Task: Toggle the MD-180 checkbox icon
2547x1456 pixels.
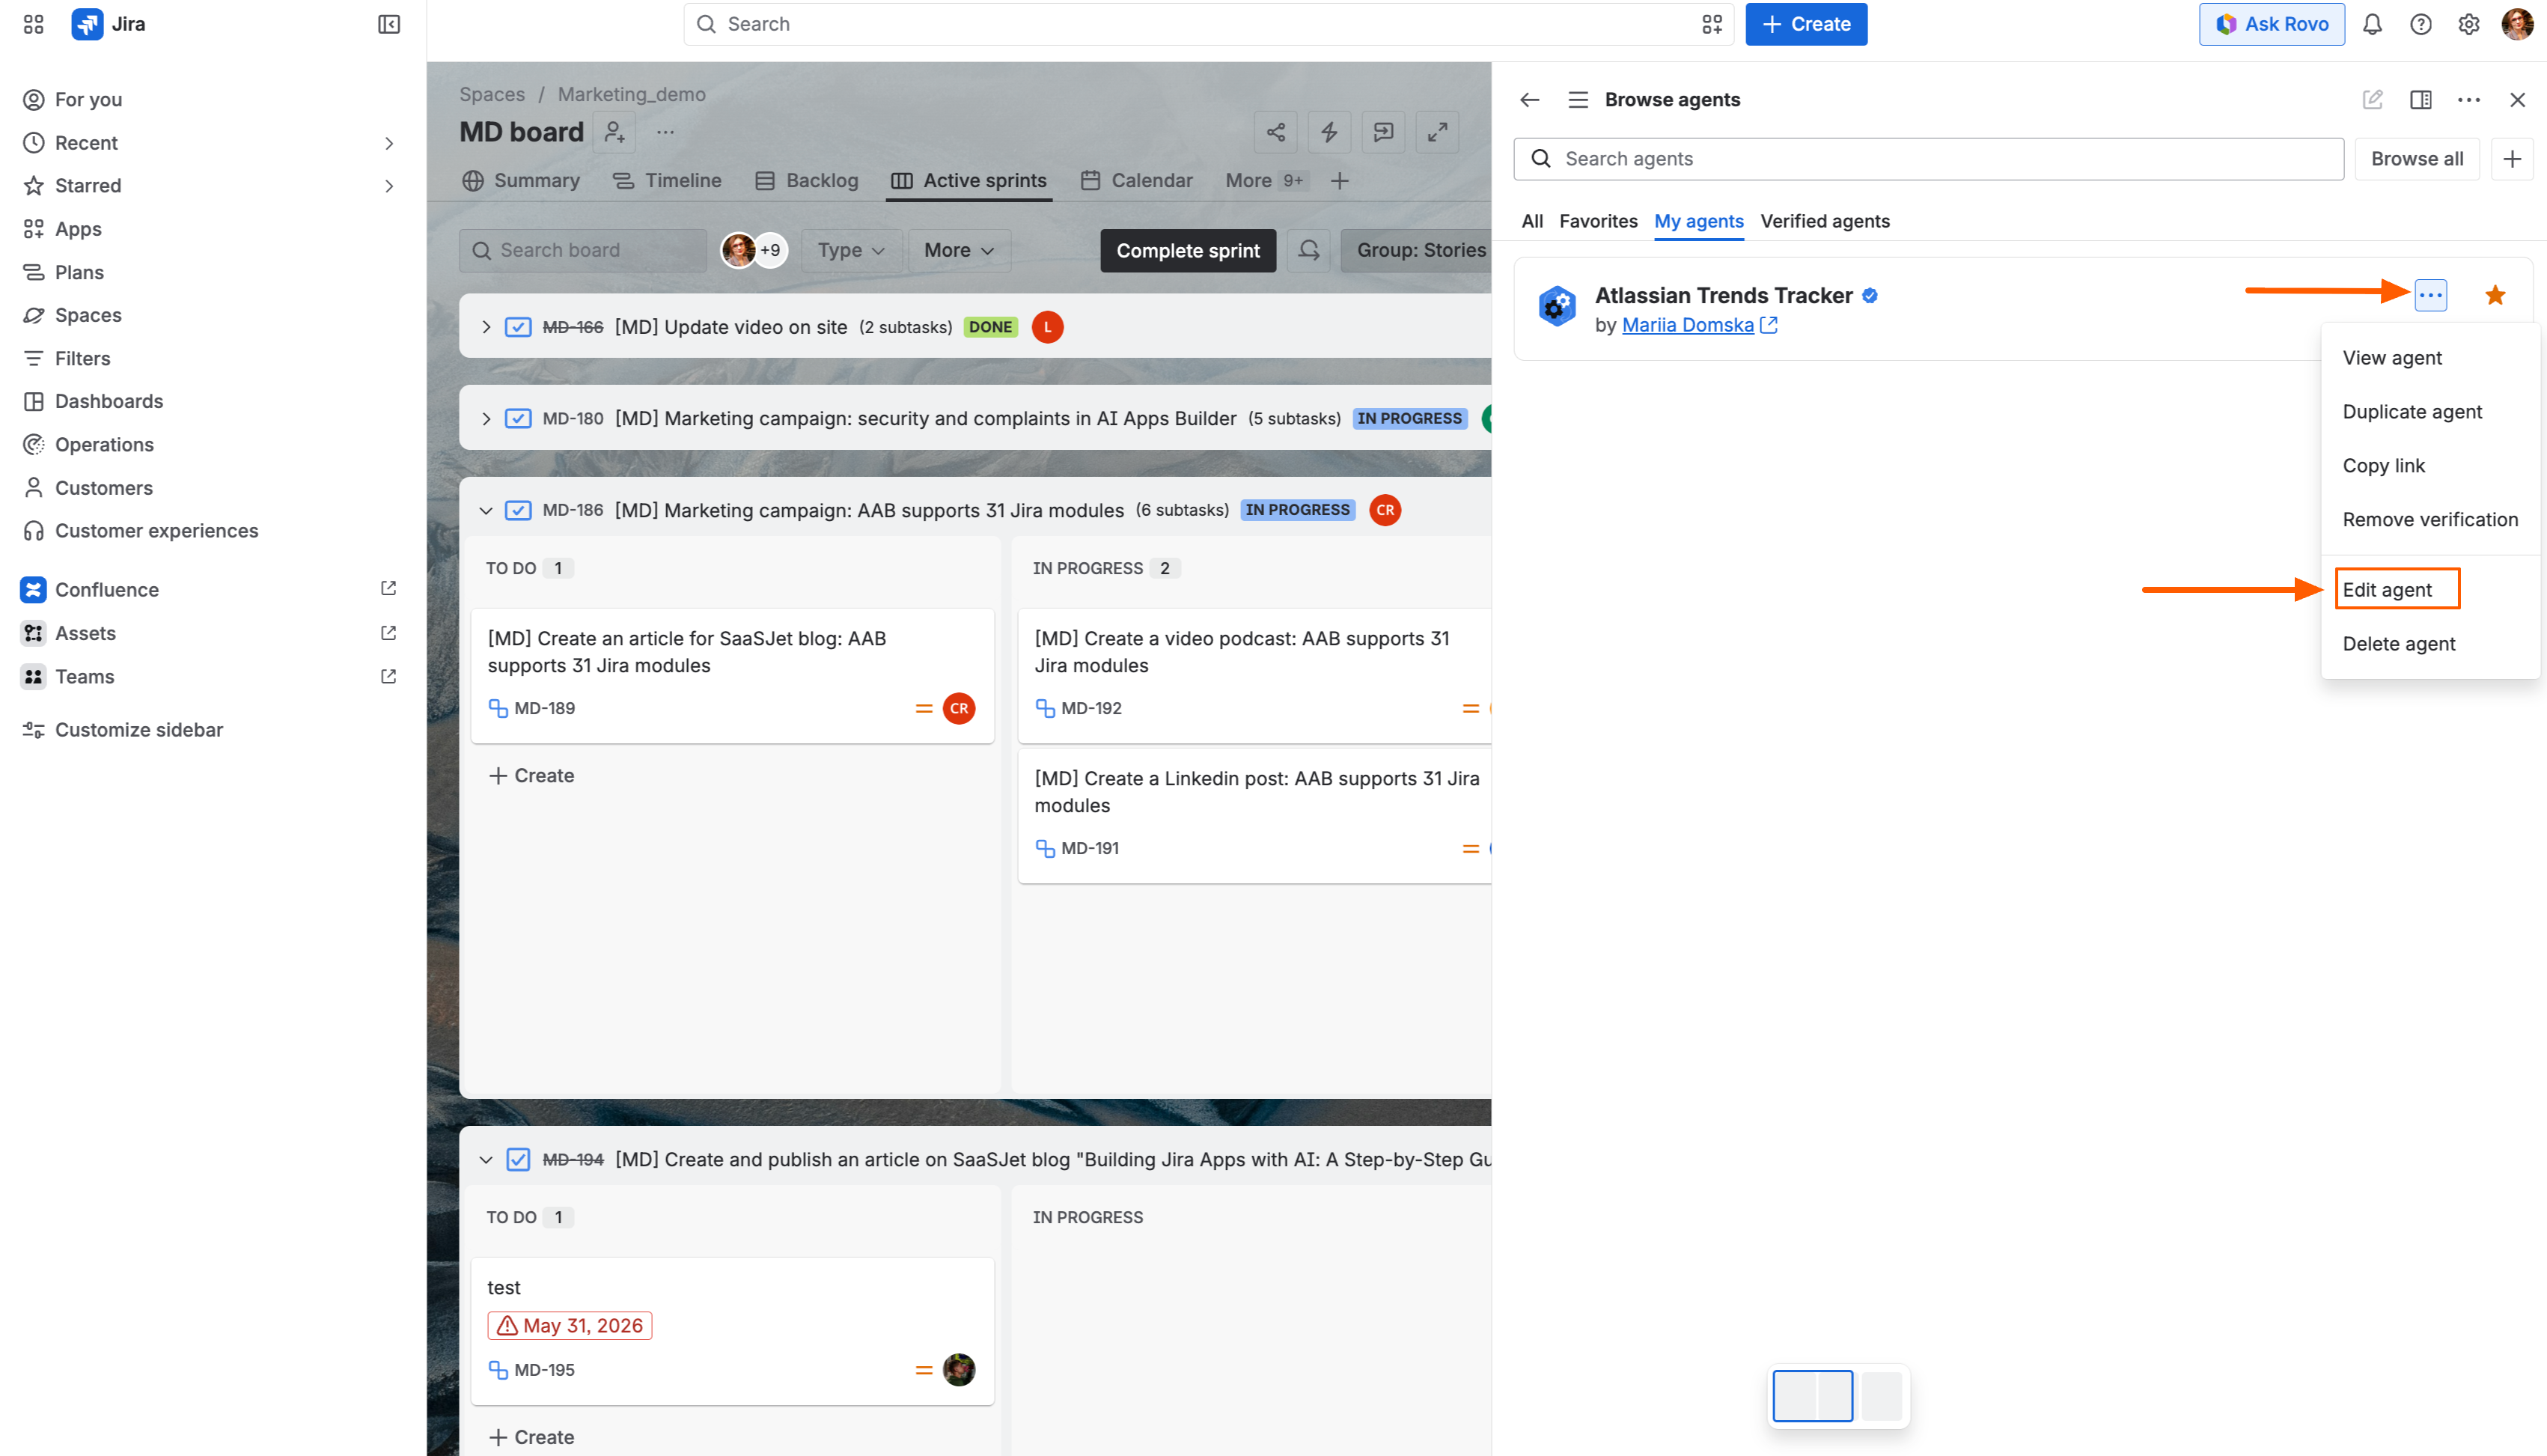Action: click(x=518, y=418)
